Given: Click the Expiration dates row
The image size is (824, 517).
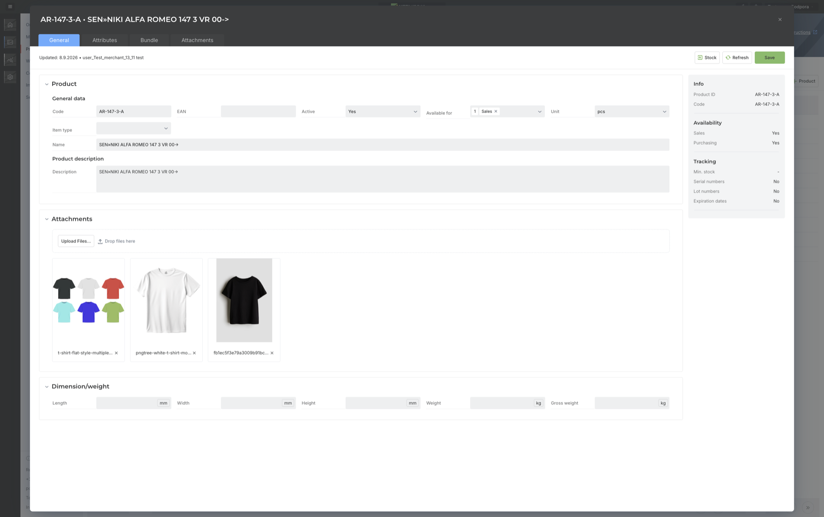Looking at the screenshot, I should coord(736,201).
